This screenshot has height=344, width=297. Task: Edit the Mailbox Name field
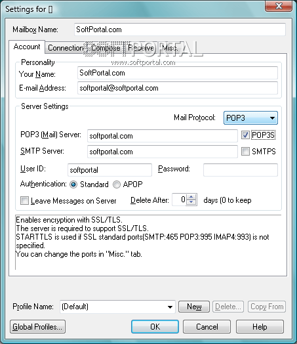[180, 30]
